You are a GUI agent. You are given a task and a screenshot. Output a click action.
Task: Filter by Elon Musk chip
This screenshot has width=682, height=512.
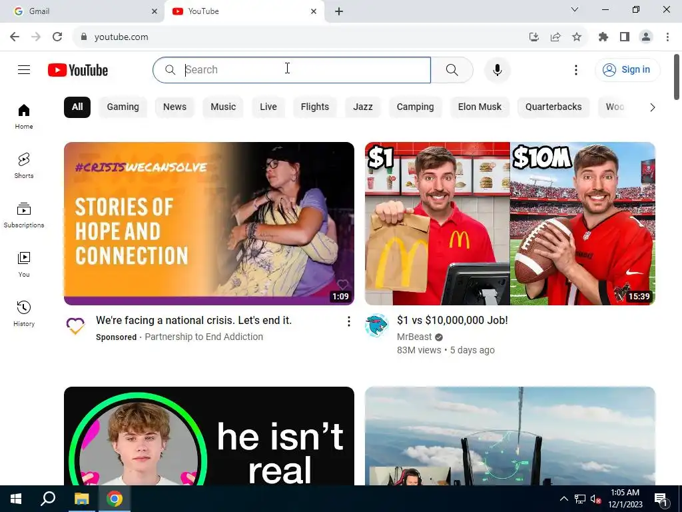(480, 107)
